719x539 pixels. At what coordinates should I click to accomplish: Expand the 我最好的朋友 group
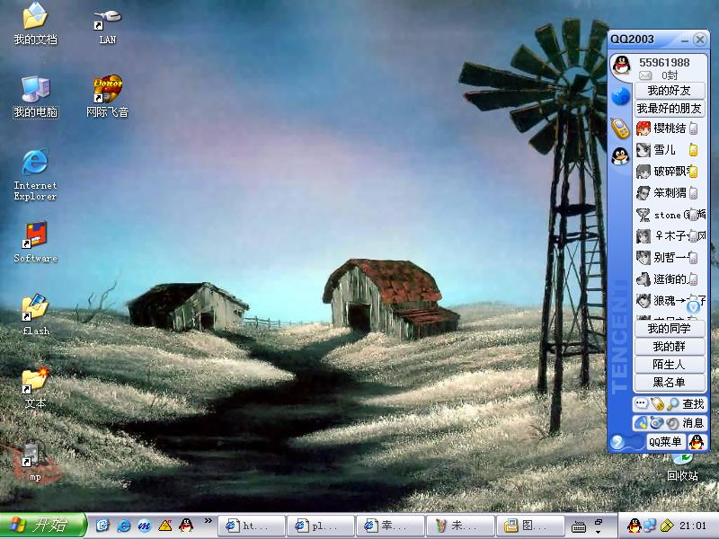point(670,109)
